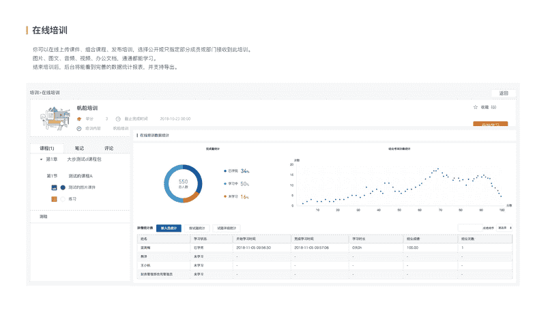Click the 50% in-progress percentage
The image size is (546, 317).
(x=245, y=184)
